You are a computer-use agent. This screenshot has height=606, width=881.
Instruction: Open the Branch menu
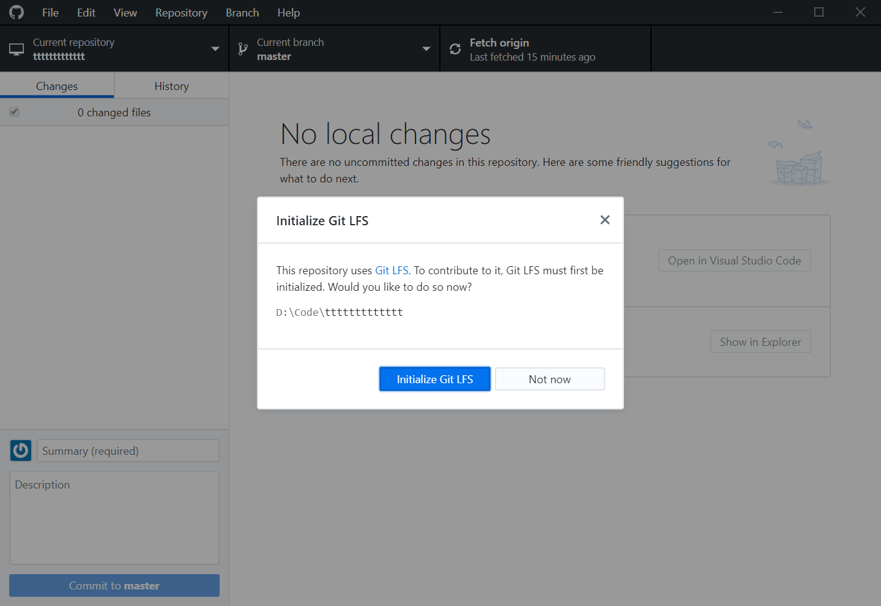click(242, 13)
